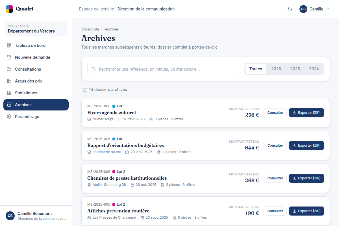Viewport: 339px width, 226px height.
Task: Click document icon beside 3 pièces · 2 offres on Flyers
Action: (151, 119)
